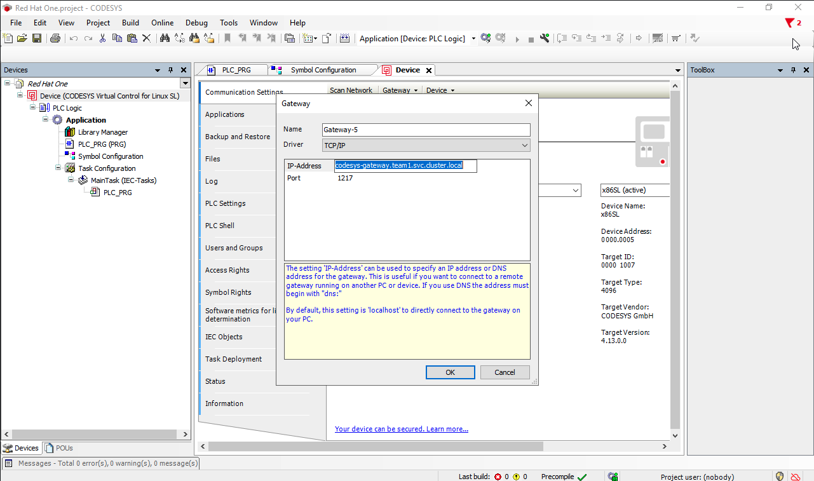Image resolution: width=814 pixels, height=481 pixels.
Task: Select Symbol Configuration in device tree
Action: tap(111, 156)
